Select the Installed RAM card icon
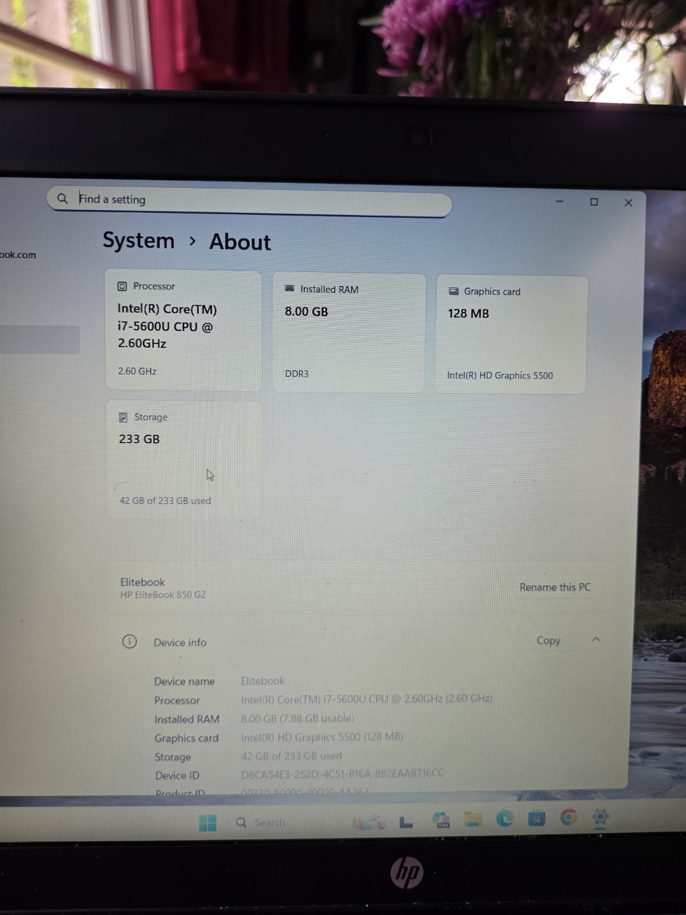The height and width of the screenshot is (915, 686). [x=290, y=289]
